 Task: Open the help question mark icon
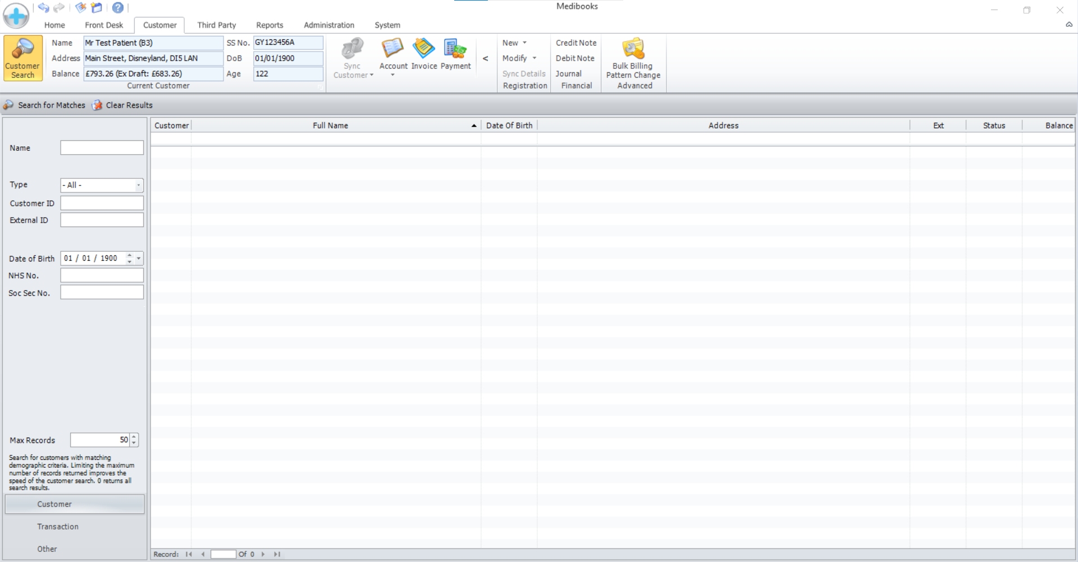tap(117, 8)
